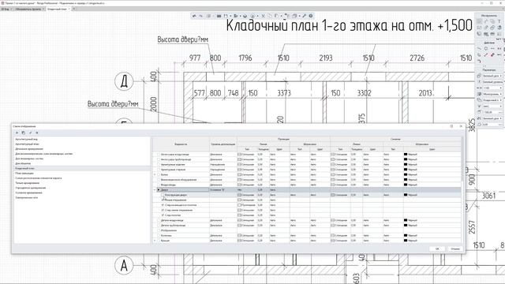Apply display style using the checkmark icon
The width and height of the screenshot is (505, 284).
tap(30, 133)
